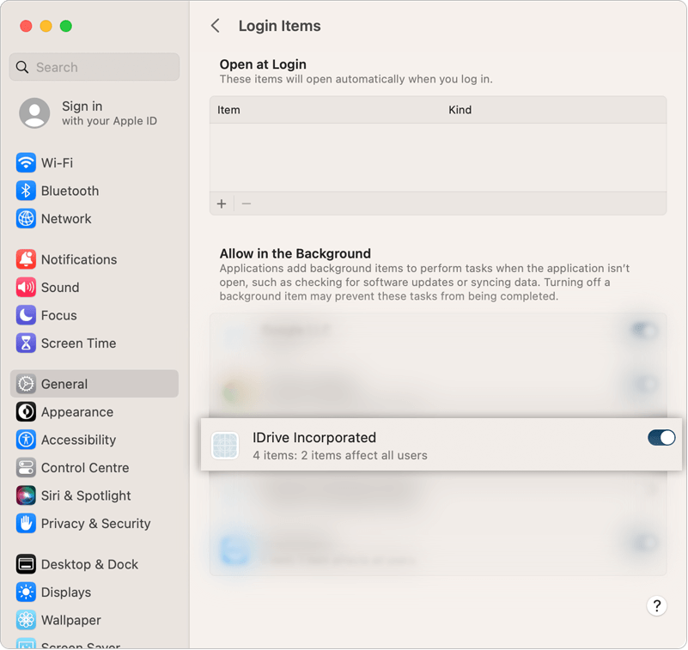The width and height of the screenshot is (688, 650).
Task: Click the Accessibility icon
Action: tap(26, 440)
